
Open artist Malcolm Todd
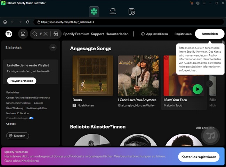(x=173, y=105)
